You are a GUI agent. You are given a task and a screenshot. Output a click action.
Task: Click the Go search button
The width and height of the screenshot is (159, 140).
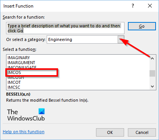(142, 26)
